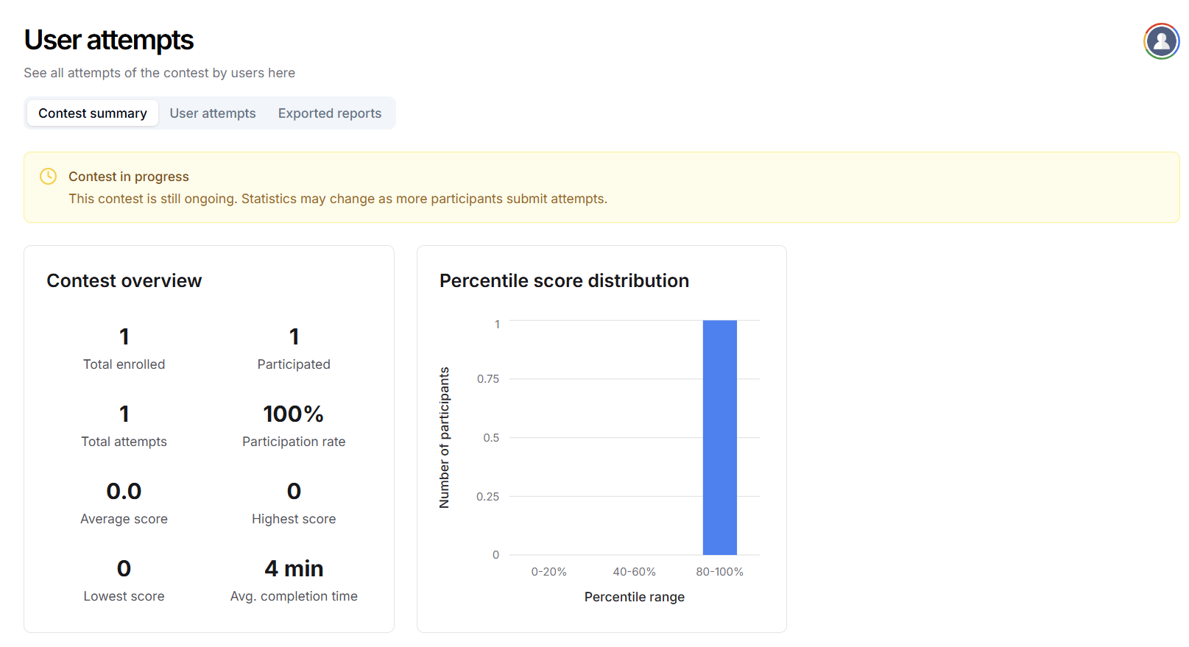
Task: Click the 40-60% axis label
Action: 634,572
